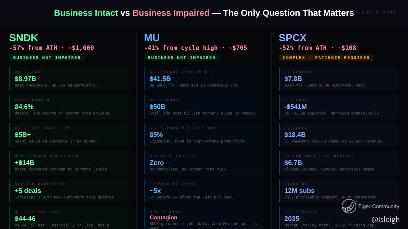Open the New Buyback Authorised card
This screenshot has width=408, height=229.
(69, 163)
